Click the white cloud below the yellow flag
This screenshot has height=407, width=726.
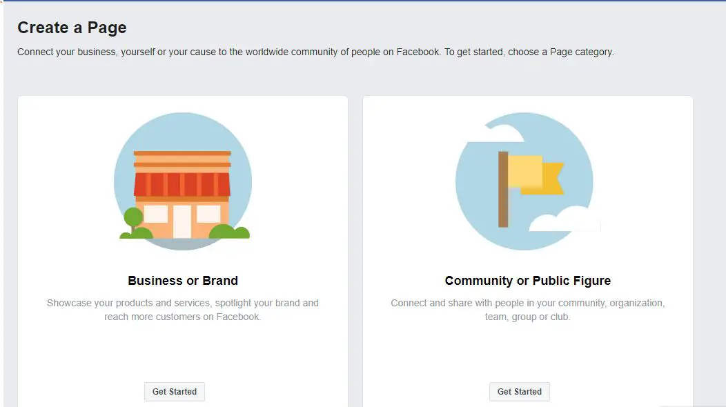pyautogui.click(x=565, y=219)
